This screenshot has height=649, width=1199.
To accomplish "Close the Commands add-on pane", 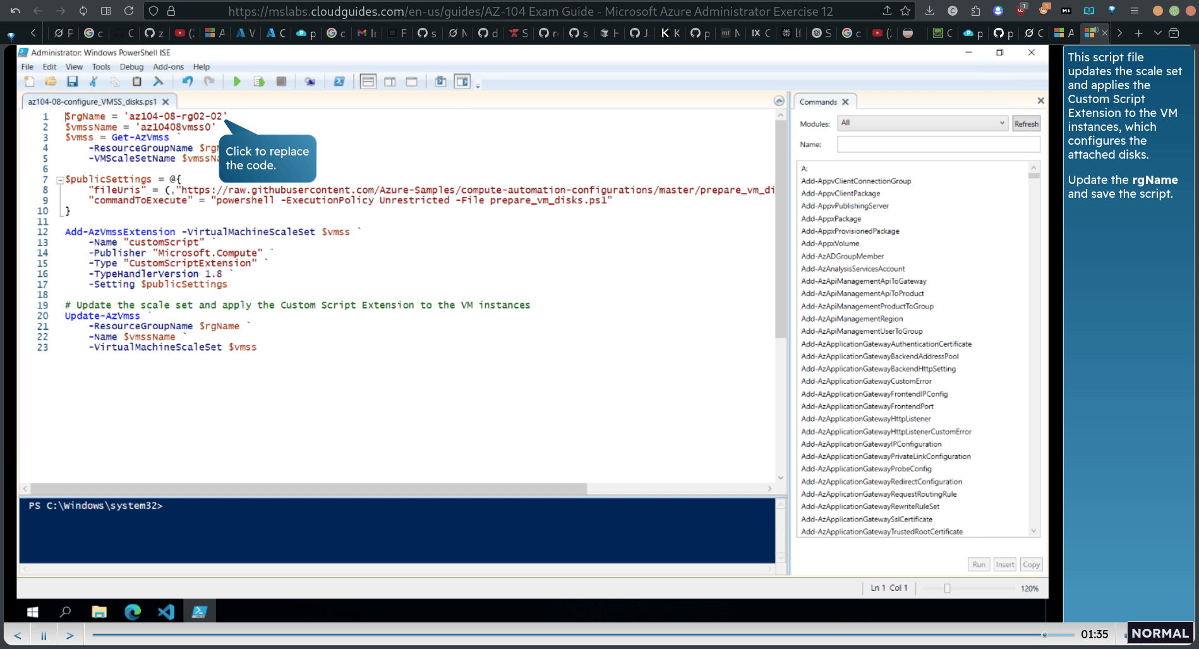I will pyautogui.click(x=1040, y=100).
